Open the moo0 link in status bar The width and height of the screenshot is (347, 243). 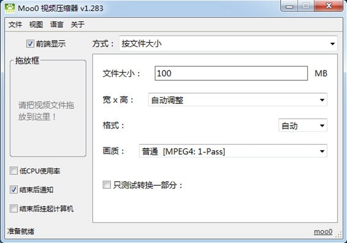pos(323,231)
